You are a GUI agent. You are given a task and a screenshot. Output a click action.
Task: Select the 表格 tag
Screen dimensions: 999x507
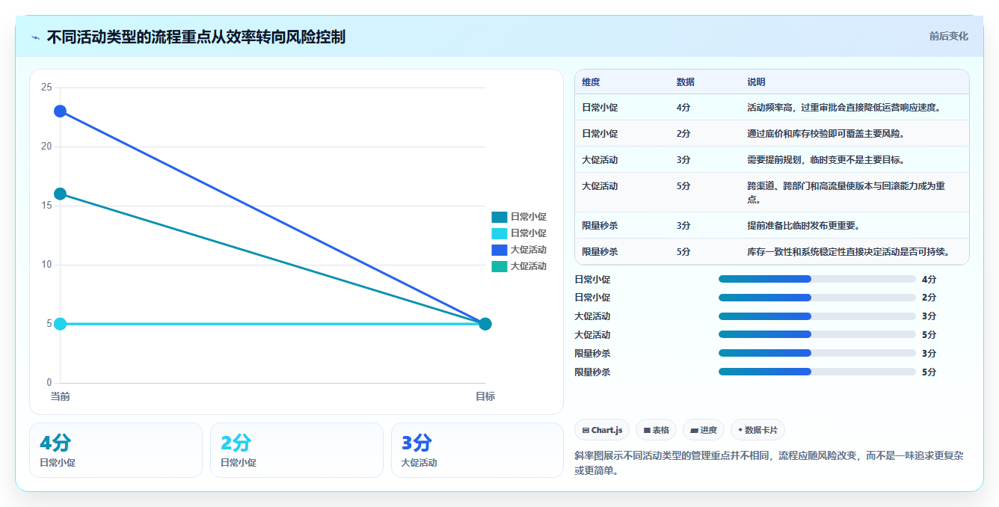pyautogui.click(x=656, y=430)
